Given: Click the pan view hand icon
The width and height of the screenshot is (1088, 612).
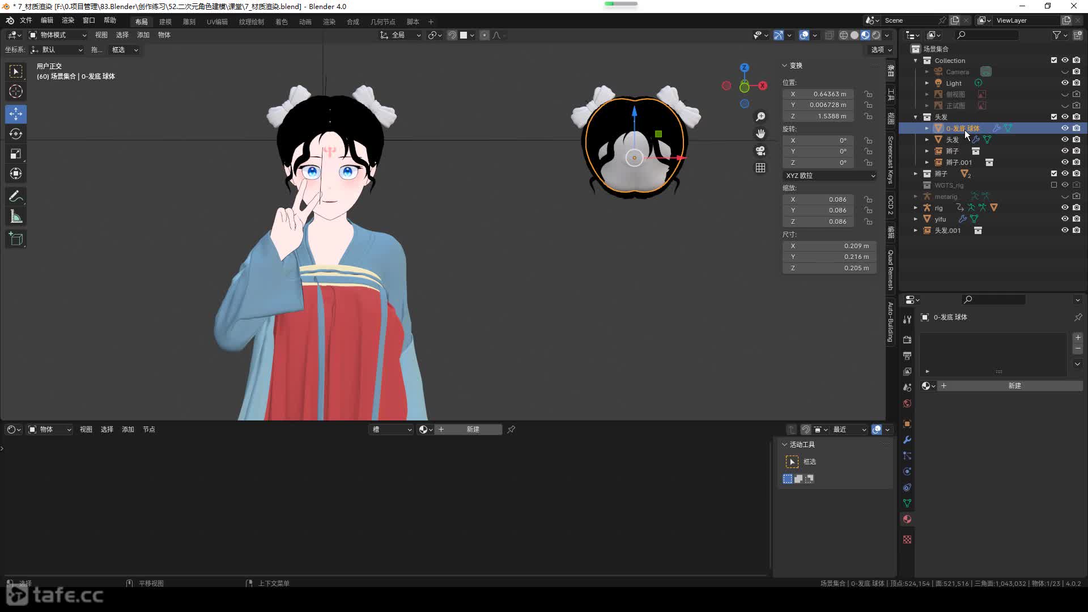Looking at the screenshot, I should (760, 134).
